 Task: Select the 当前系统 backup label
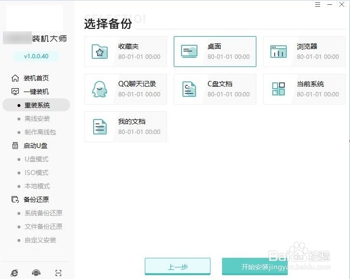coord(310,84)
